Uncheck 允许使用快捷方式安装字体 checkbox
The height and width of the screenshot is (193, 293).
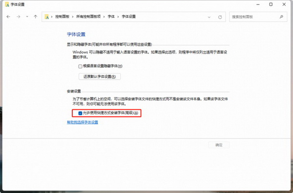tap(81, 113)
